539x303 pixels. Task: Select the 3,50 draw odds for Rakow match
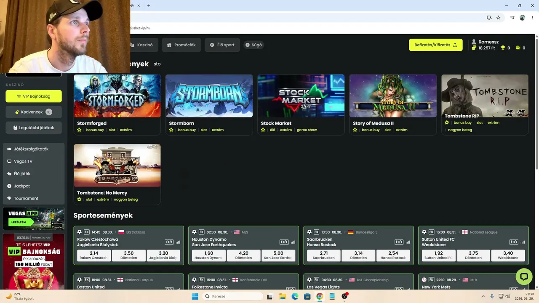click(x=129, y=255)
